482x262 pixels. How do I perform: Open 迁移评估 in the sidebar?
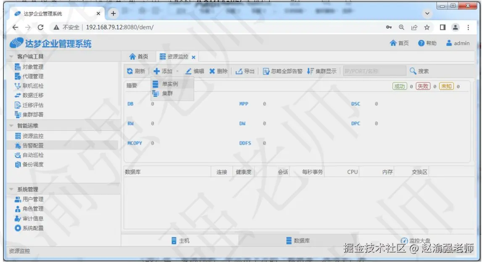(29, 105)
